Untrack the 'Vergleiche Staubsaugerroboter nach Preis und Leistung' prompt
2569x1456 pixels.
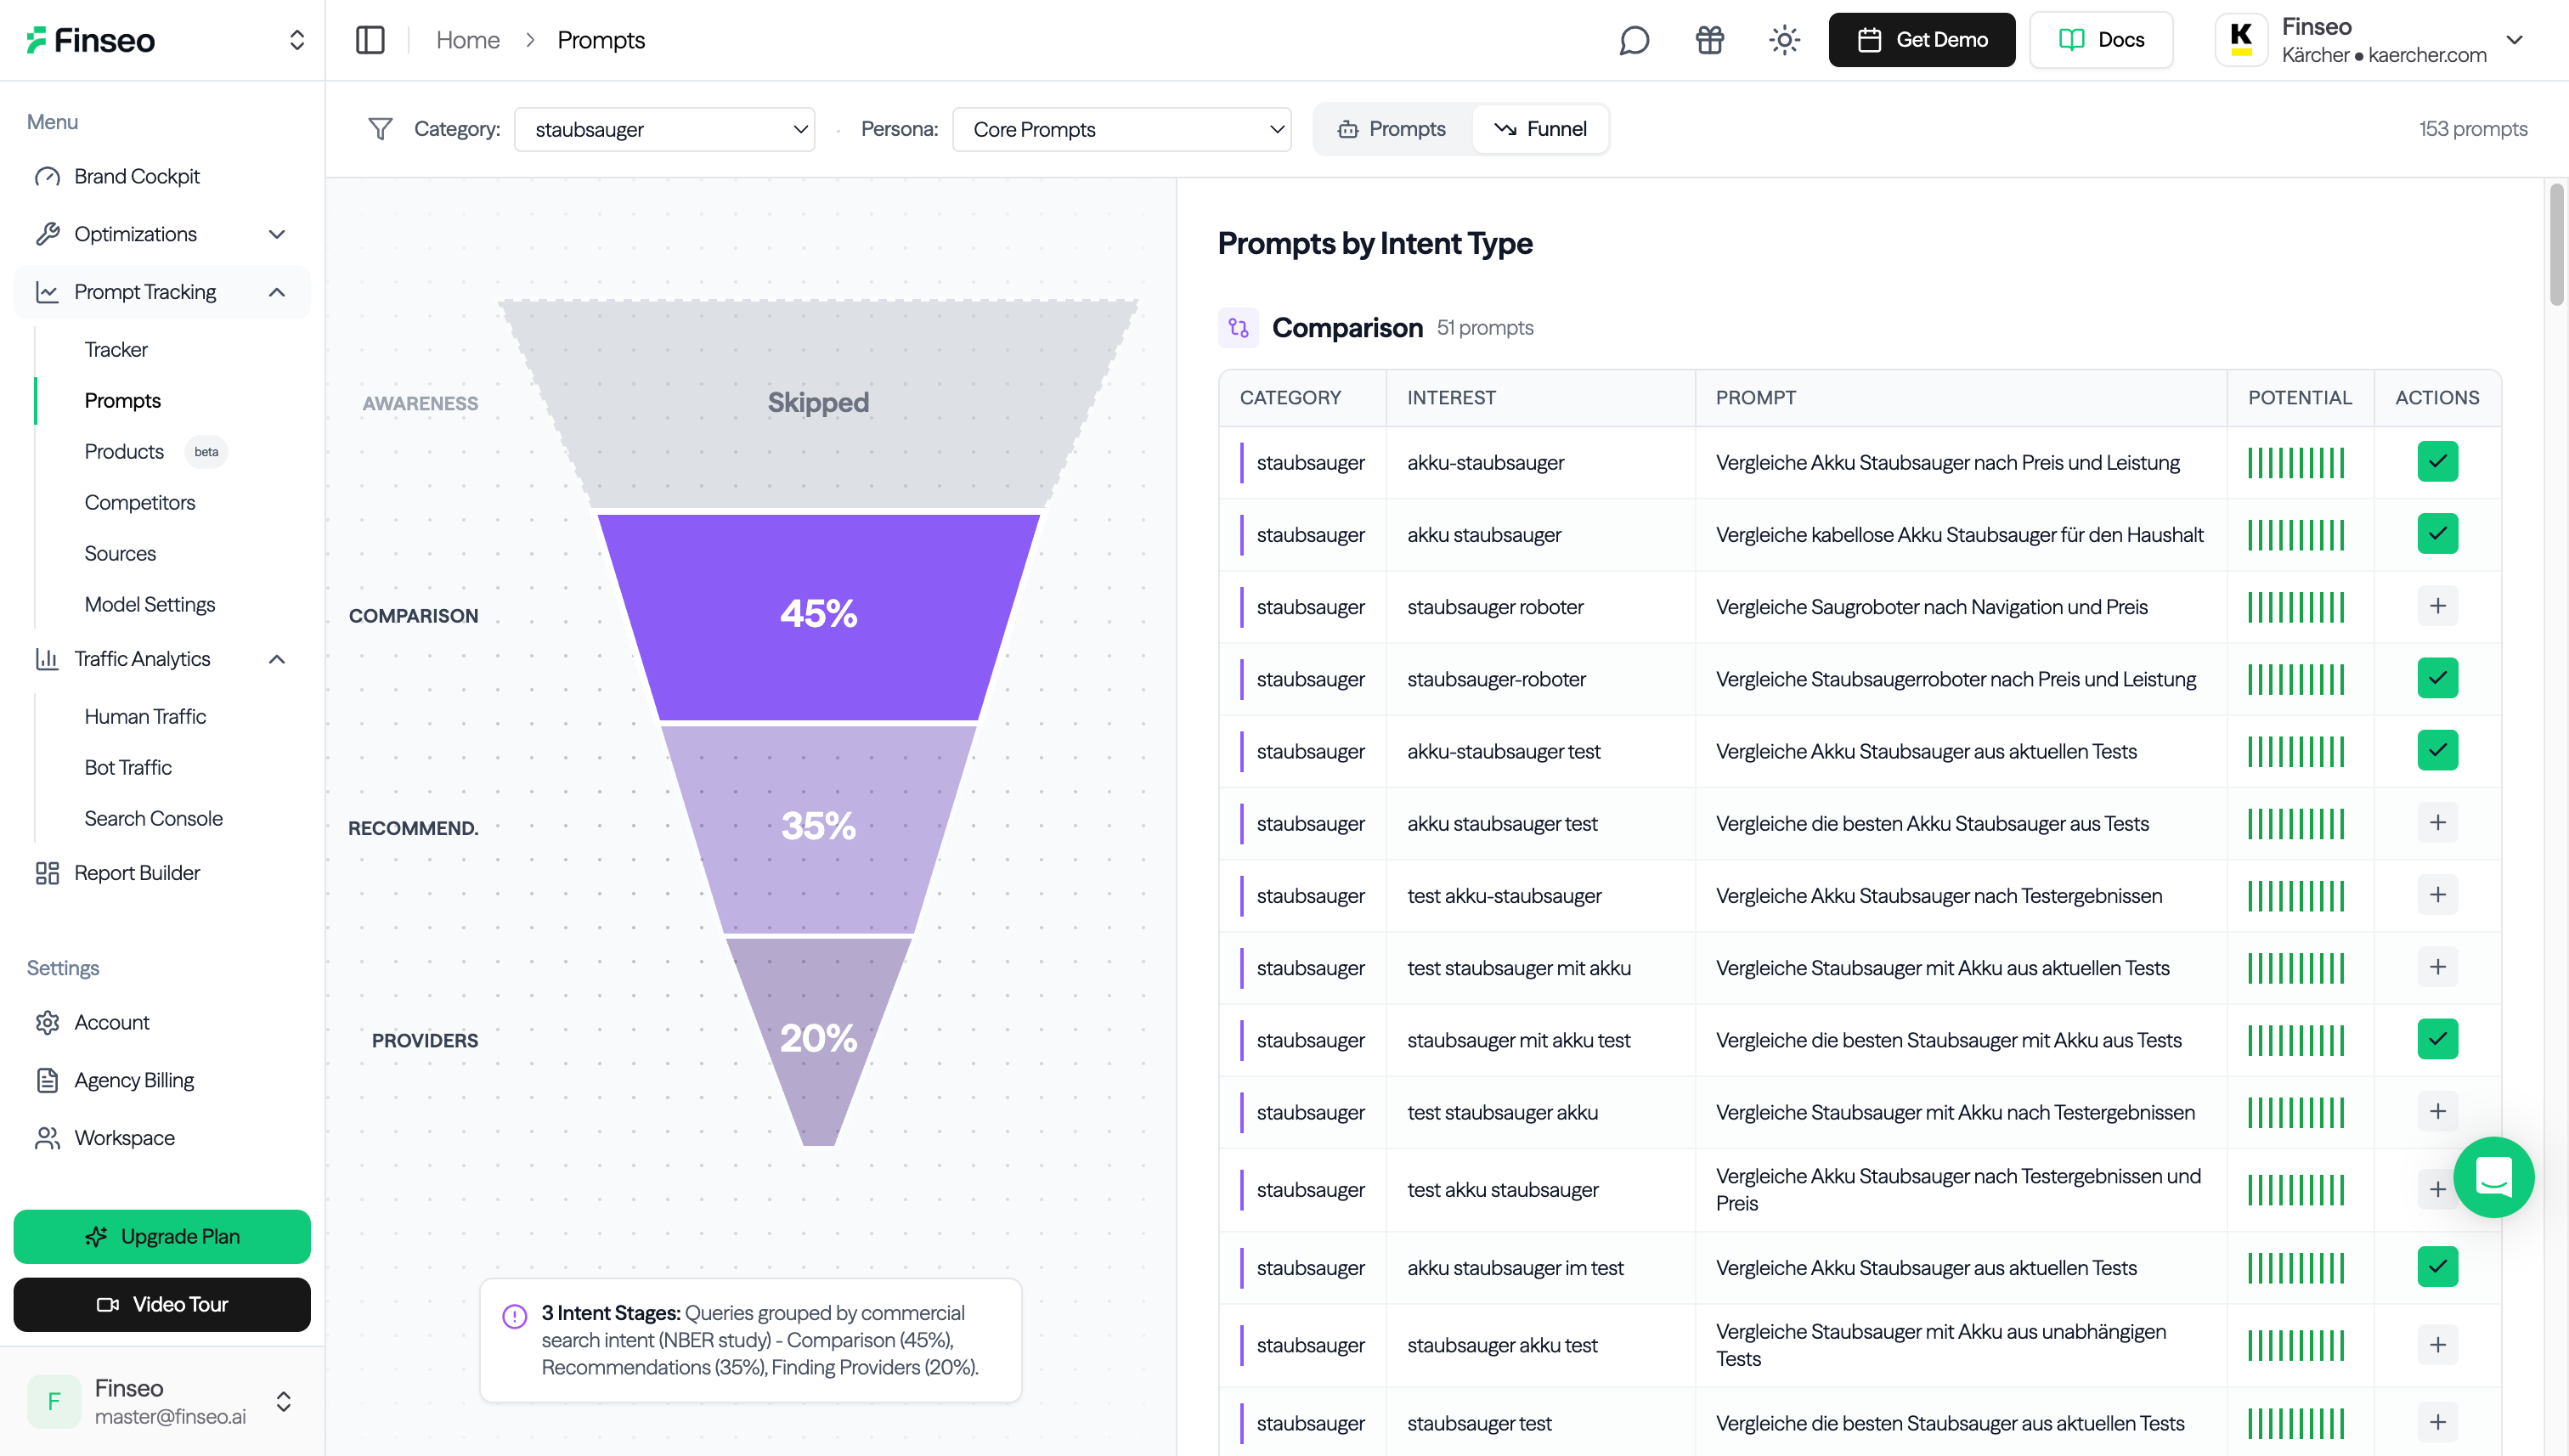click(x=2437, y=678)
